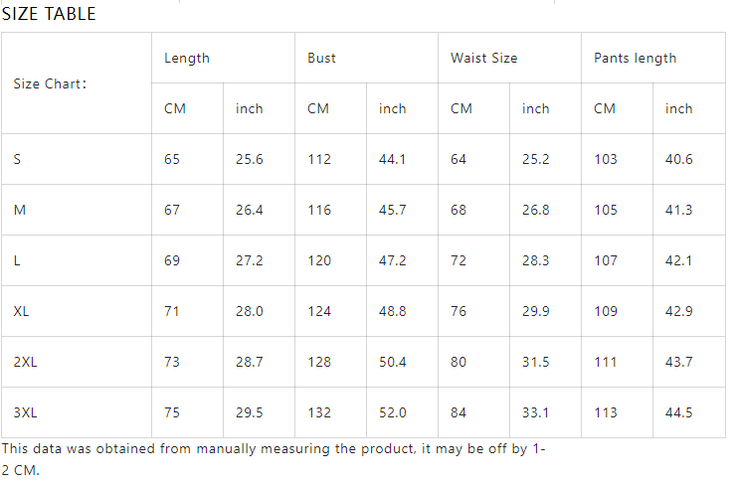Click the Waist Size column header

point(483,58)
